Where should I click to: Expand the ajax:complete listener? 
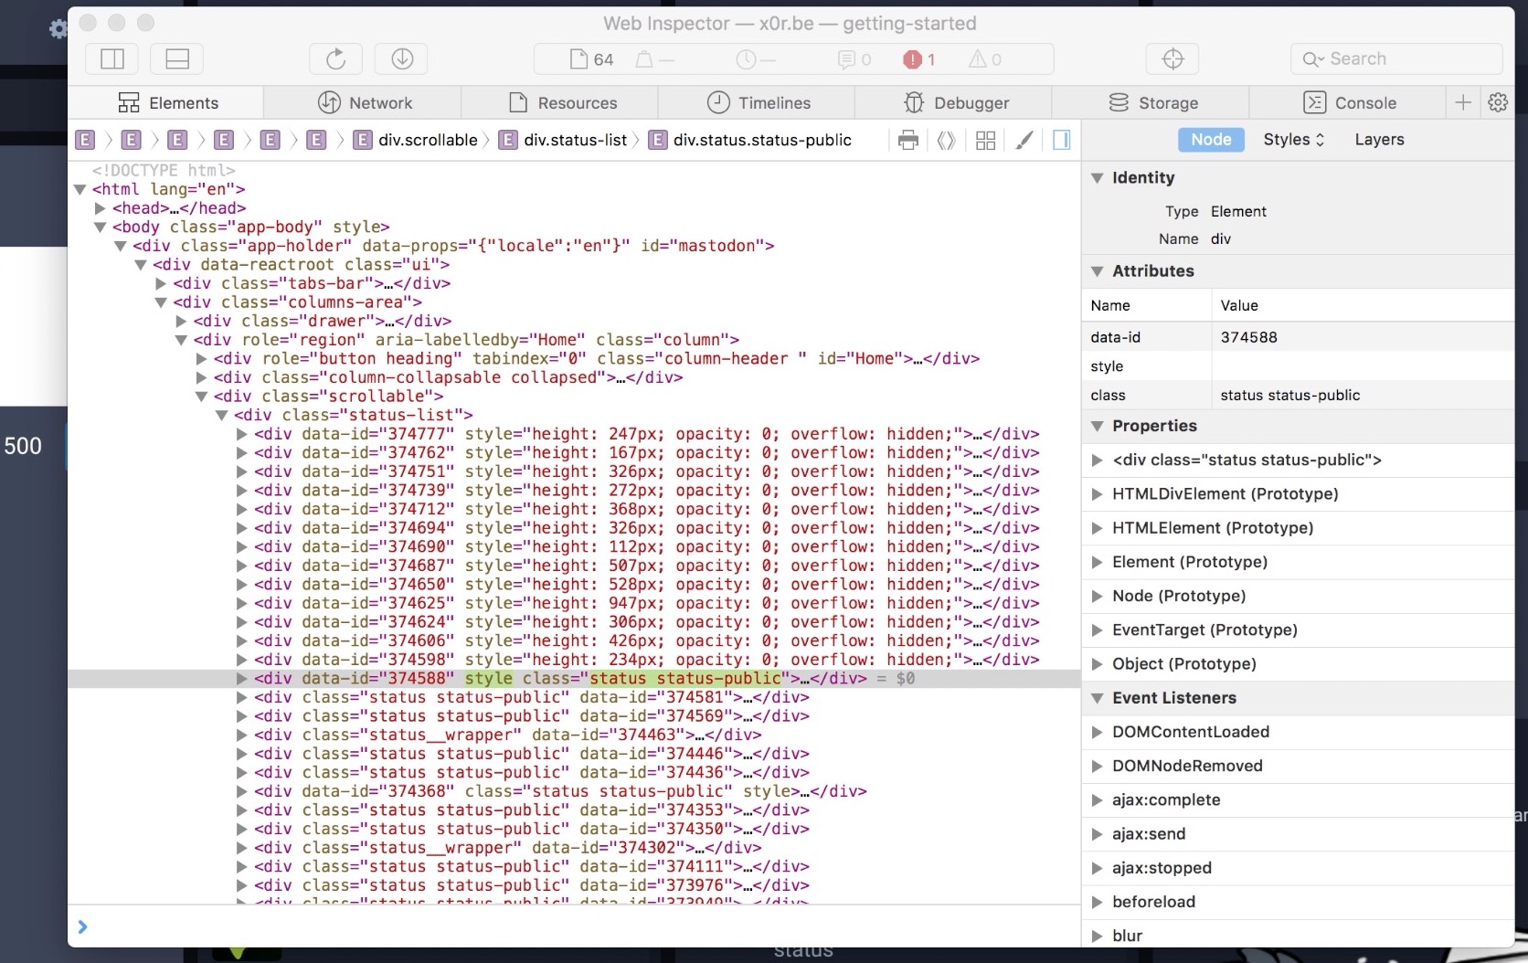[1098, 800]
